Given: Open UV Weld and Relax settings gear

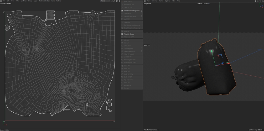Looking at the screenshot, I should (141, 16).
